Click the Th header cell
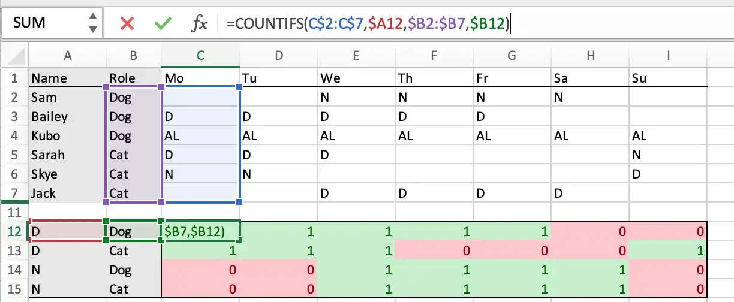 pos(434,78)
